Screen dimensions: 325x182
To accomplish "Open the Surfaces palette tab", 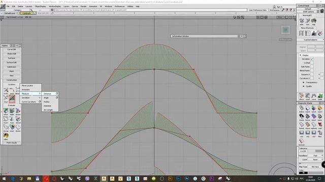I will point(12,58).
